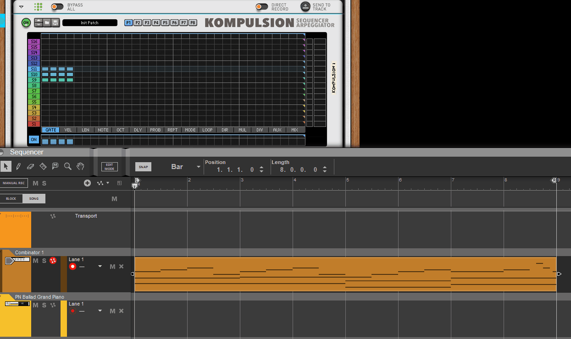Solo PN Ballad Grand Piano track

pos(44,305)
